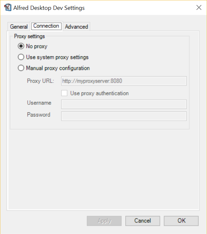The image size is (207, 234).
Task: Click the Password input field
Action: [x=124, y=116]
